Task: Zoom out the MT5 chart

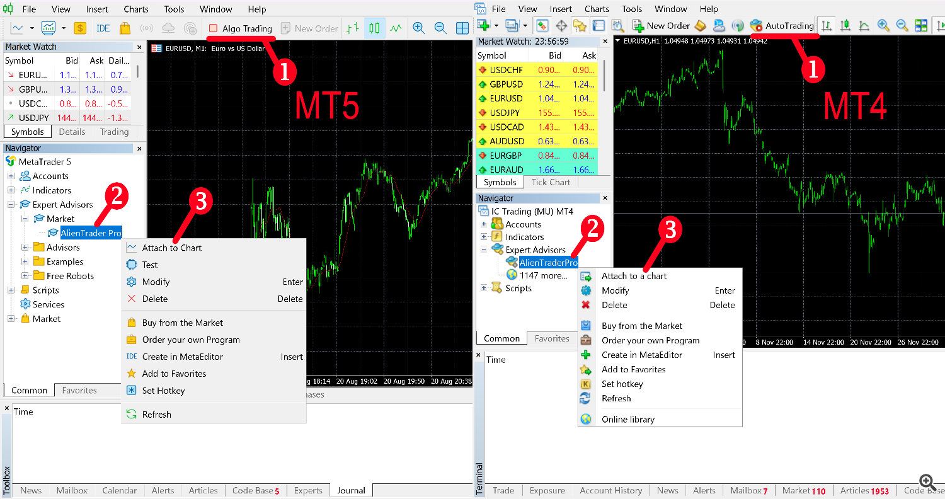Action: click(x=440, y=28)
